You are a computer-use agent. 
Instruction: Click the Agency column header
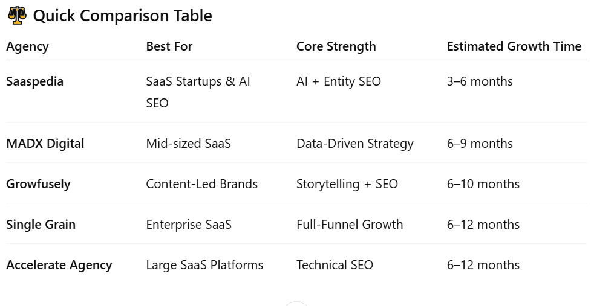coord(27,46)
